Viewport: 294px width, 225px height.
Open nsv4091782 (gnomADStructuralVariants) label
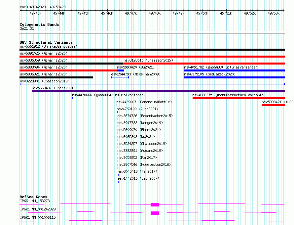(221, 67)
